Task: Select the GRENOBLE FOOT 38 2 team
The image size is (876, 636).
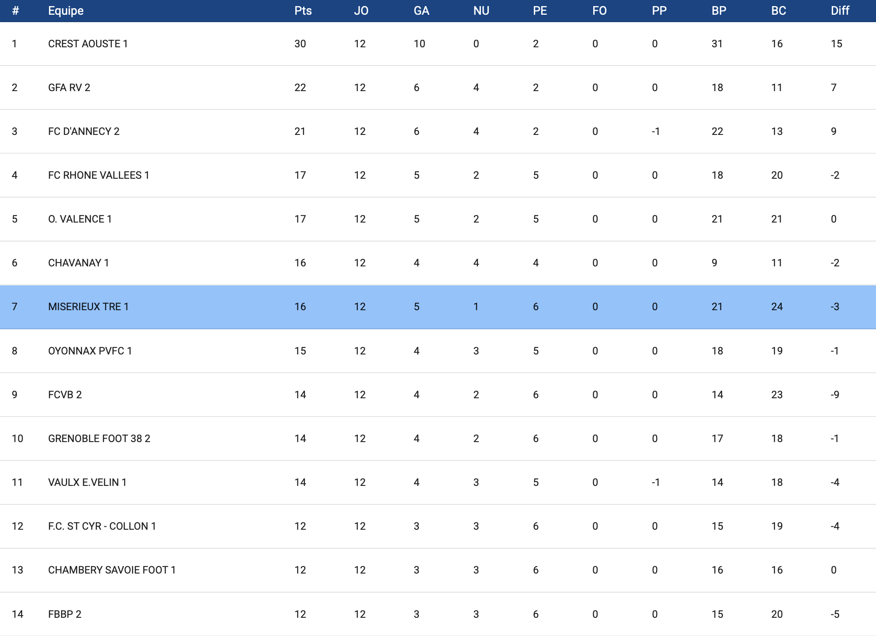Action: [99, 439]
